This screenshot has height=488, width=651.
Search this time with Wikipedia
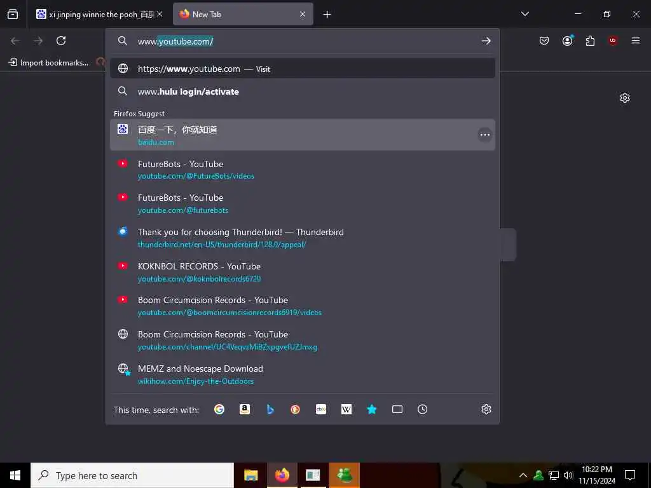click(346, 410)
